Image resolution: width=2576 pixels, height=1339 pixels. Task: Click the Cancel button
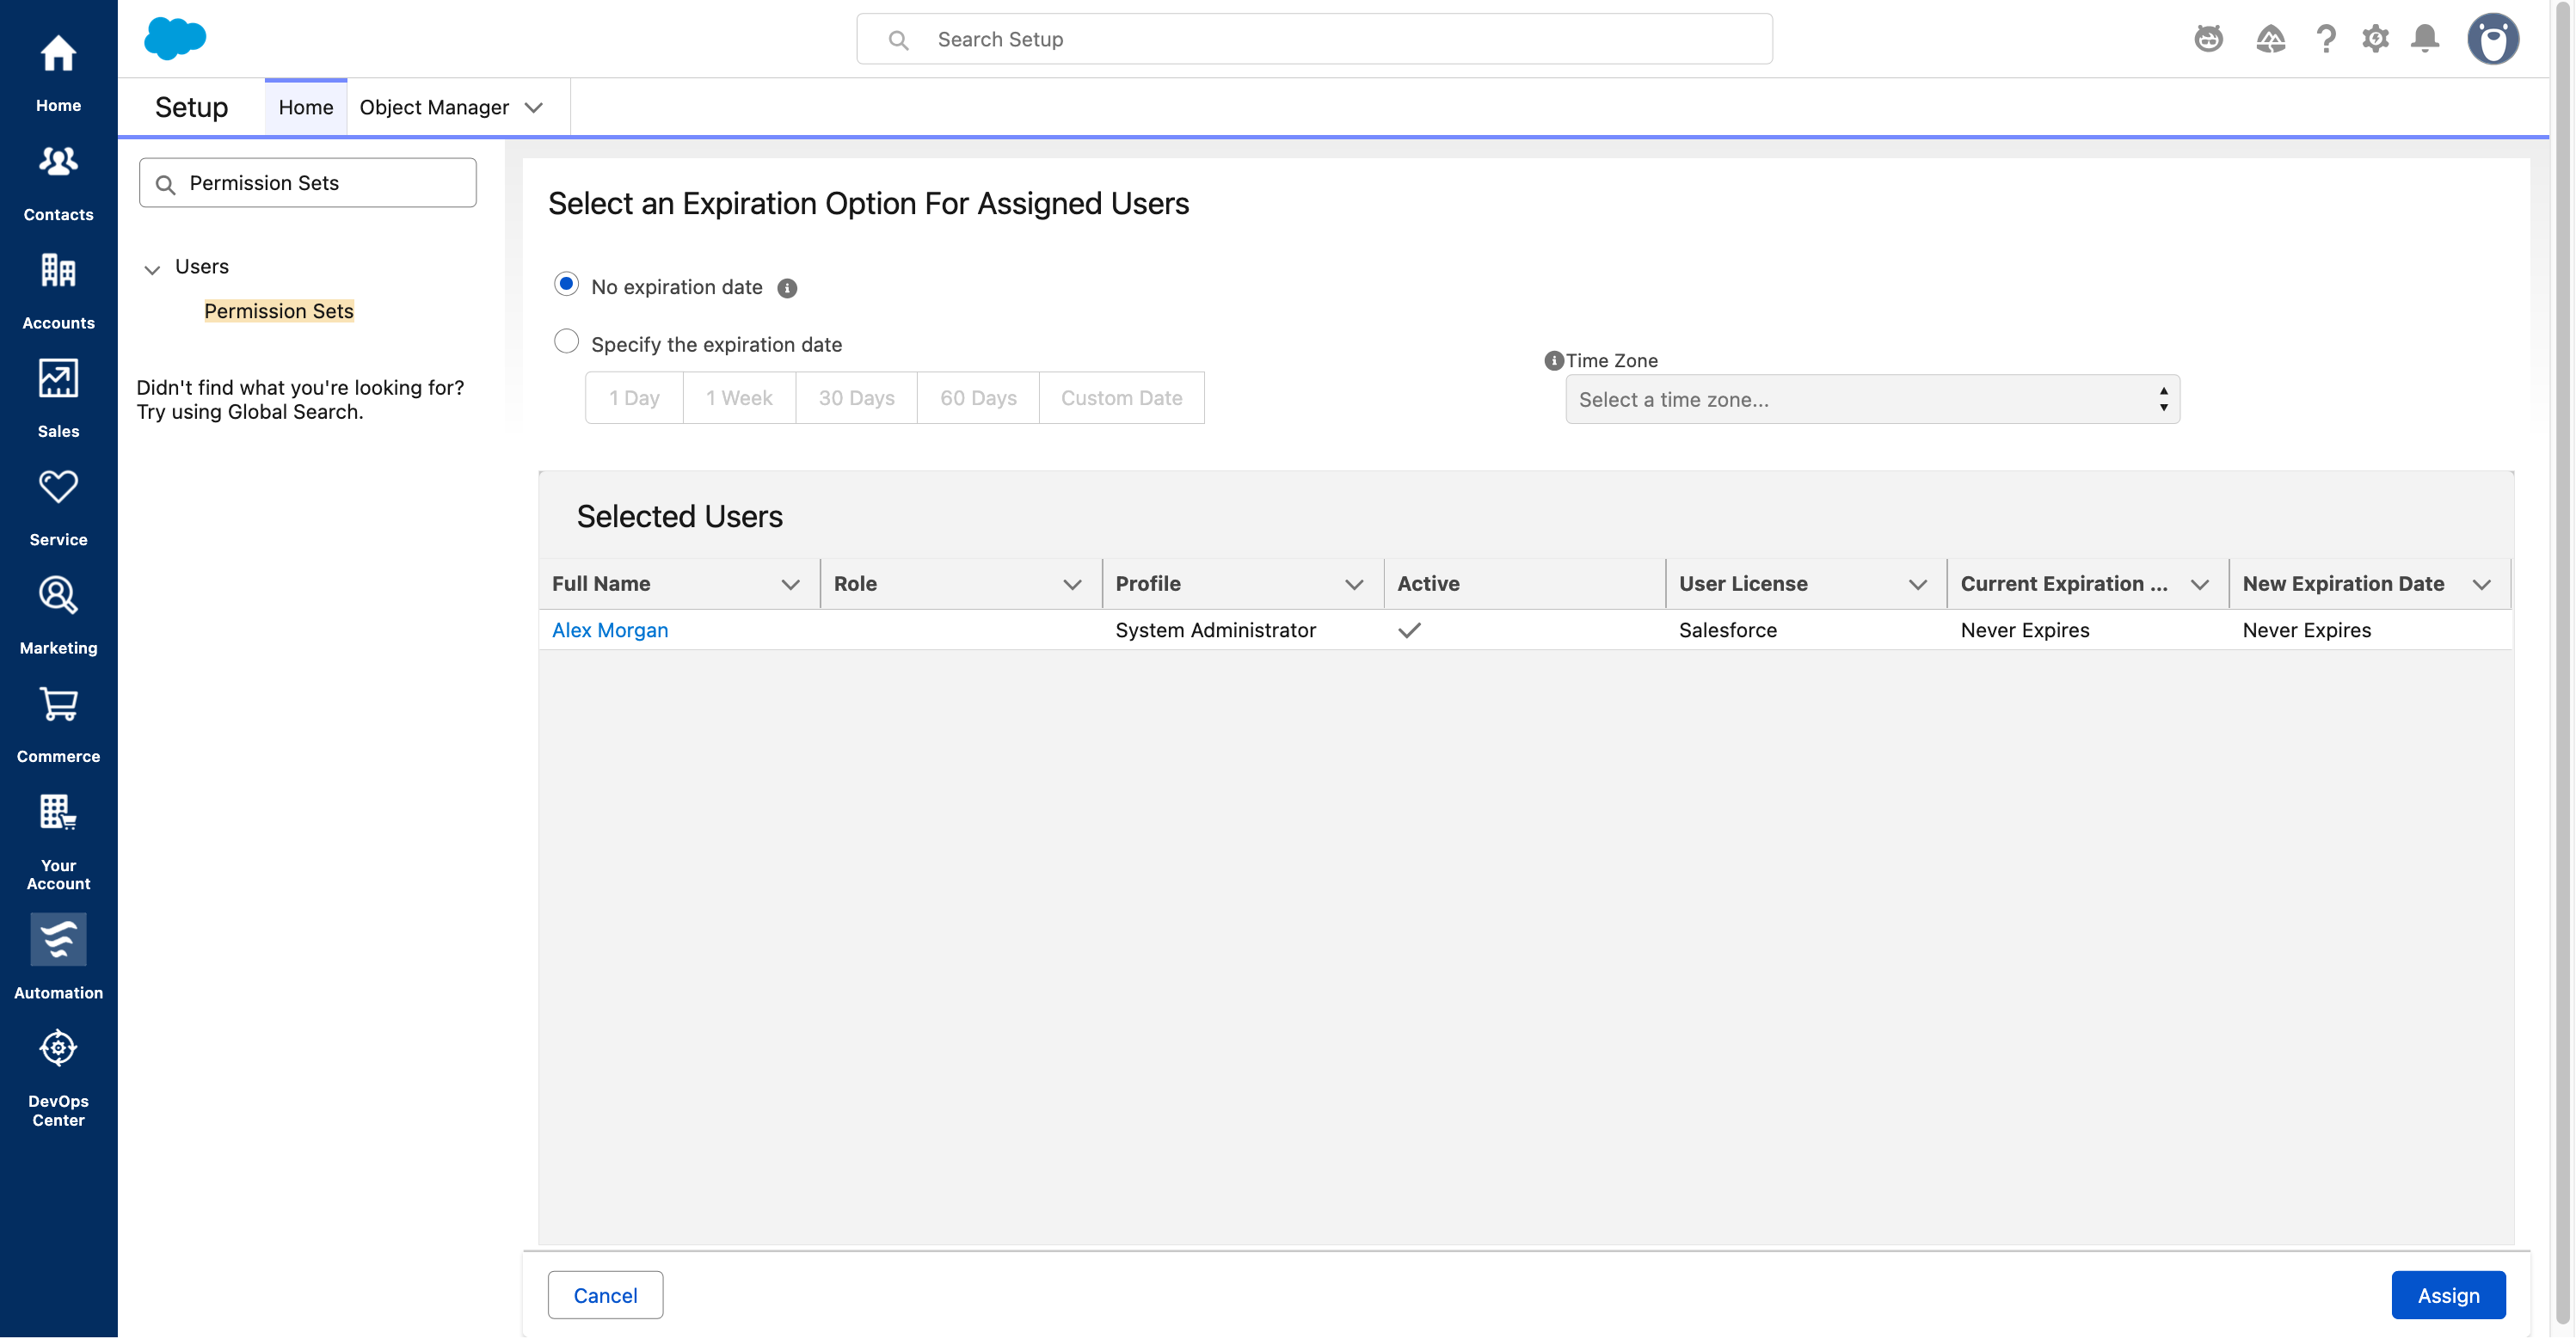click(605, 1295)
